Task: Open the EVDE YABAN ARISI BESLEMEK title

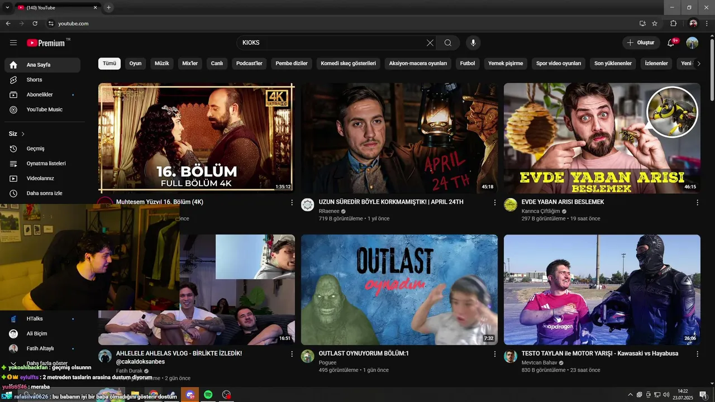Action: coord(563,202)
